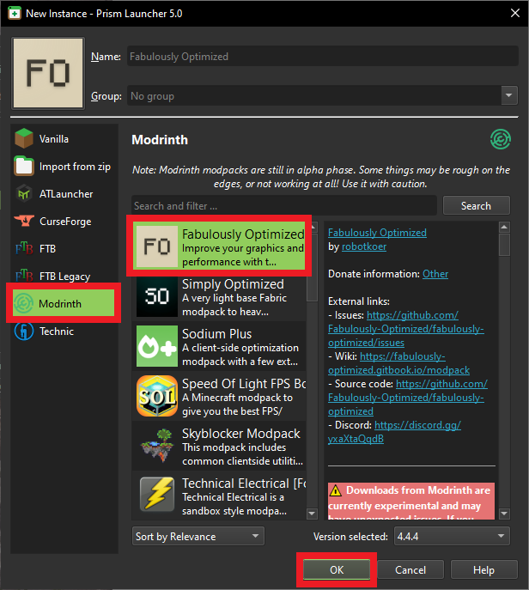Click the Fabulously Optimized FO thumbnail
Image resolution: width=529 pixels, height=590 pixels.
(x=157, y=246)
